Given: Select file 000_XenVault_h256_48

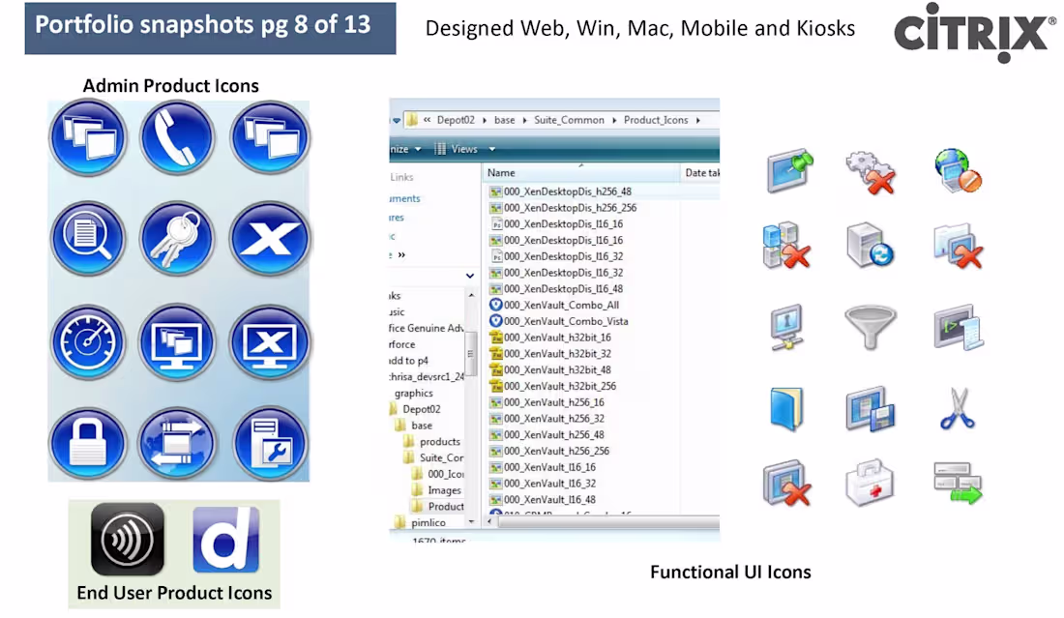Looking at the screenshot, I should tap(547, 435).
